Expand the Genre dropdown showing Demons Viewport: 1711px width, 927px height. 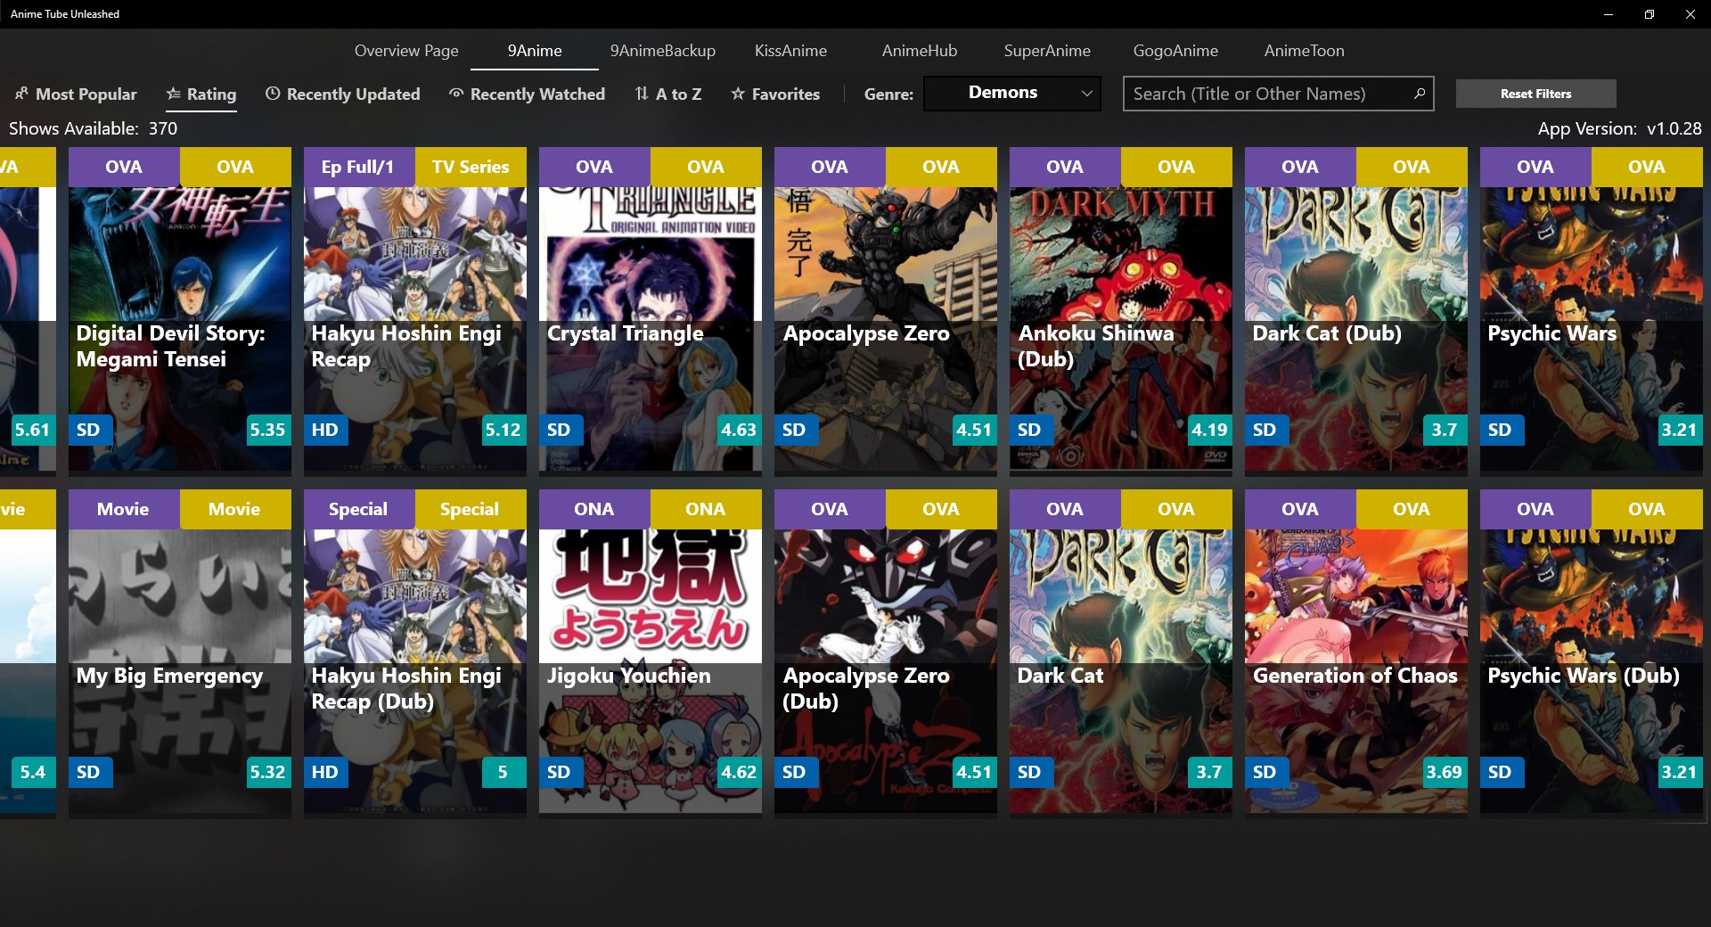point(1012,94)
